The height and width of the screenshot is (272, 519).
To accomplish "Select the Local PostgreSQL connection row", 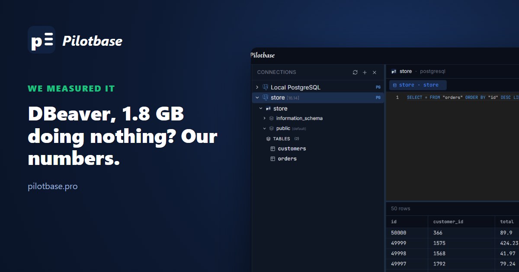I will click(318, 87).
